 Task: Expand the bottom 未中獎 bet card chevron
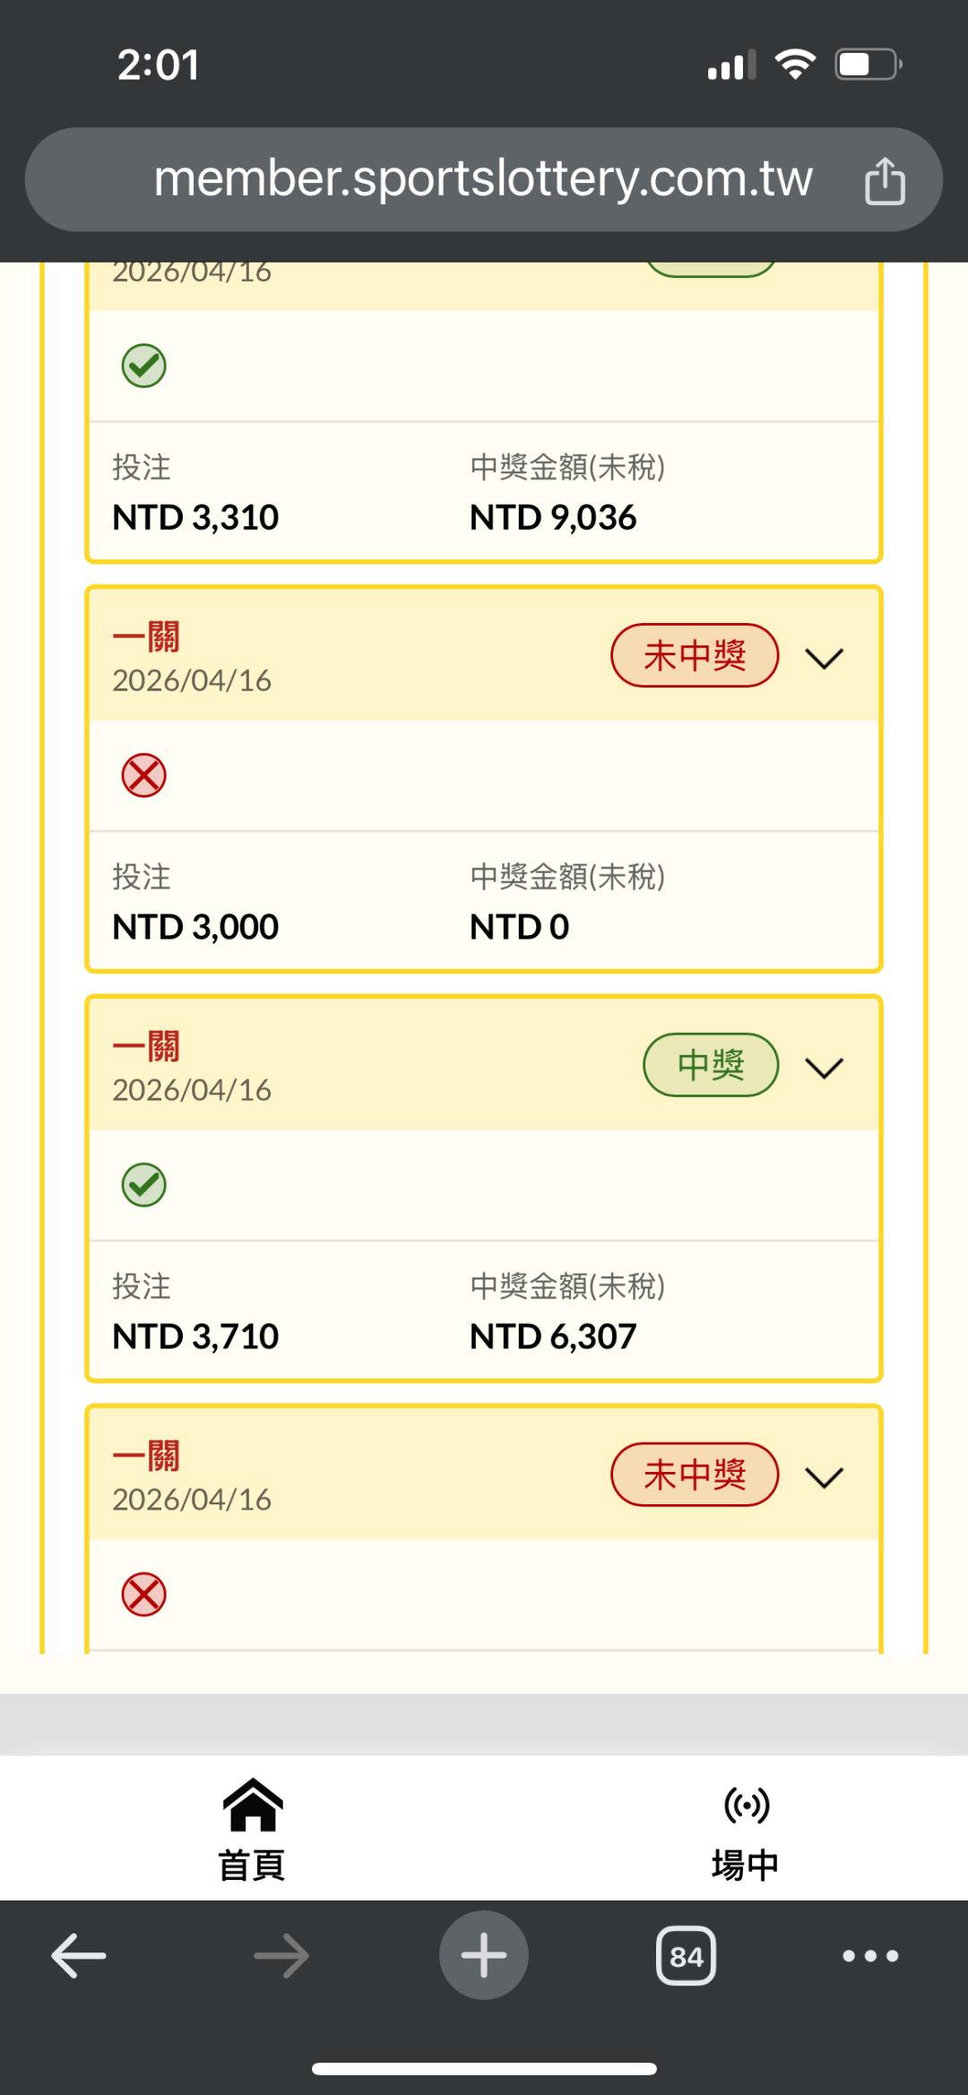824,1477
